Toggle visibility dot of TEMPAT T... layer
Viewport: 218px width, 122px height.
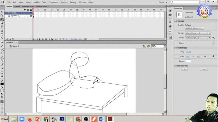click(x=25, y=16)
